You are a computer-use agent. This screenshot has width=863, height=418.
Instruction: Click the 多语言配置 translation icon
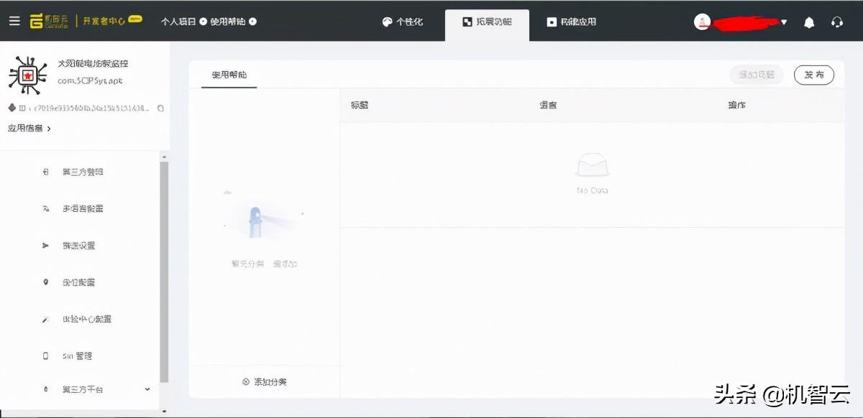[x=45, y=208]
